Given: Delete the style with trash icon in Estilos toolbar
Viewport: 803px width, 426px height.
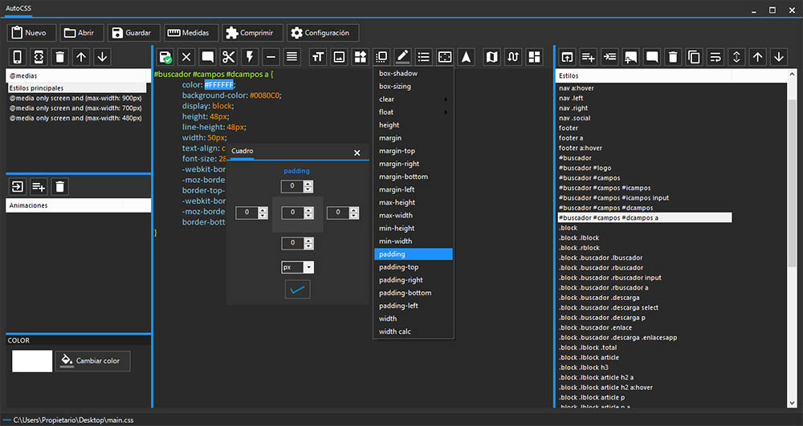Looking at the screenshot, I should (x=673, y=57).
